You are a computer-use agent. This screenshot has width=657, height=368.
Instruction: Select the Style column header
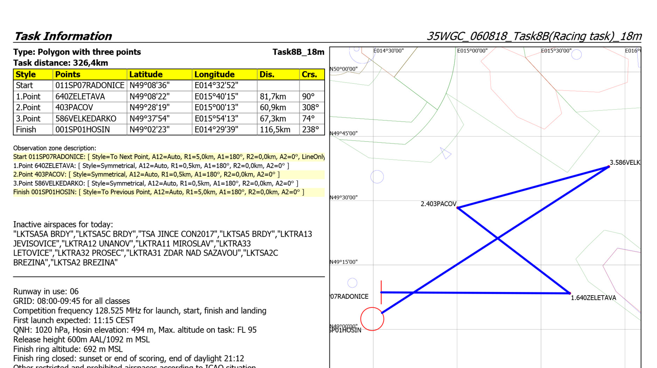[26, 75]
